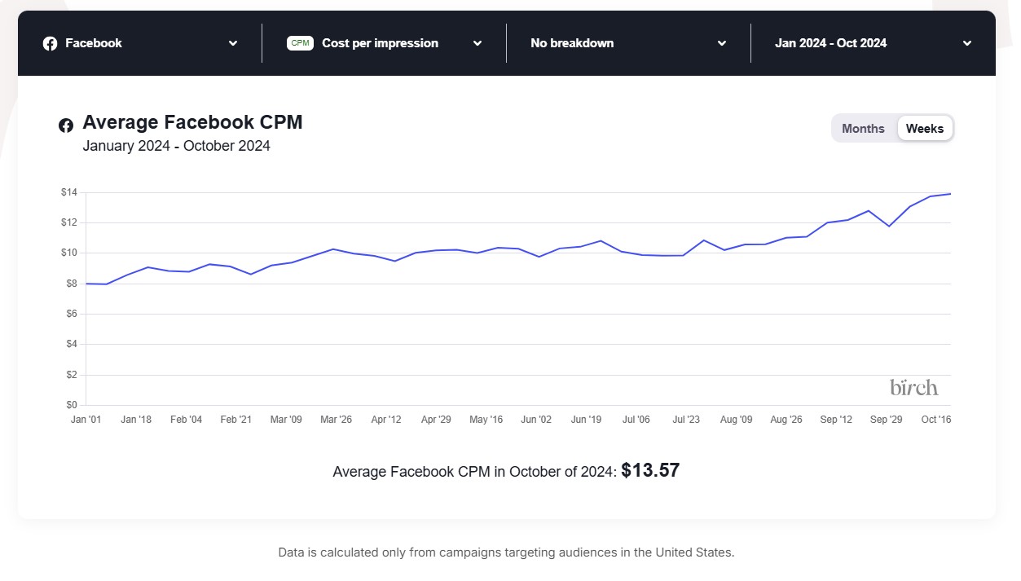Click the Apr '12 x-axis label
Viewport: 1021px width, 581px height.
(x=386, y=420)
